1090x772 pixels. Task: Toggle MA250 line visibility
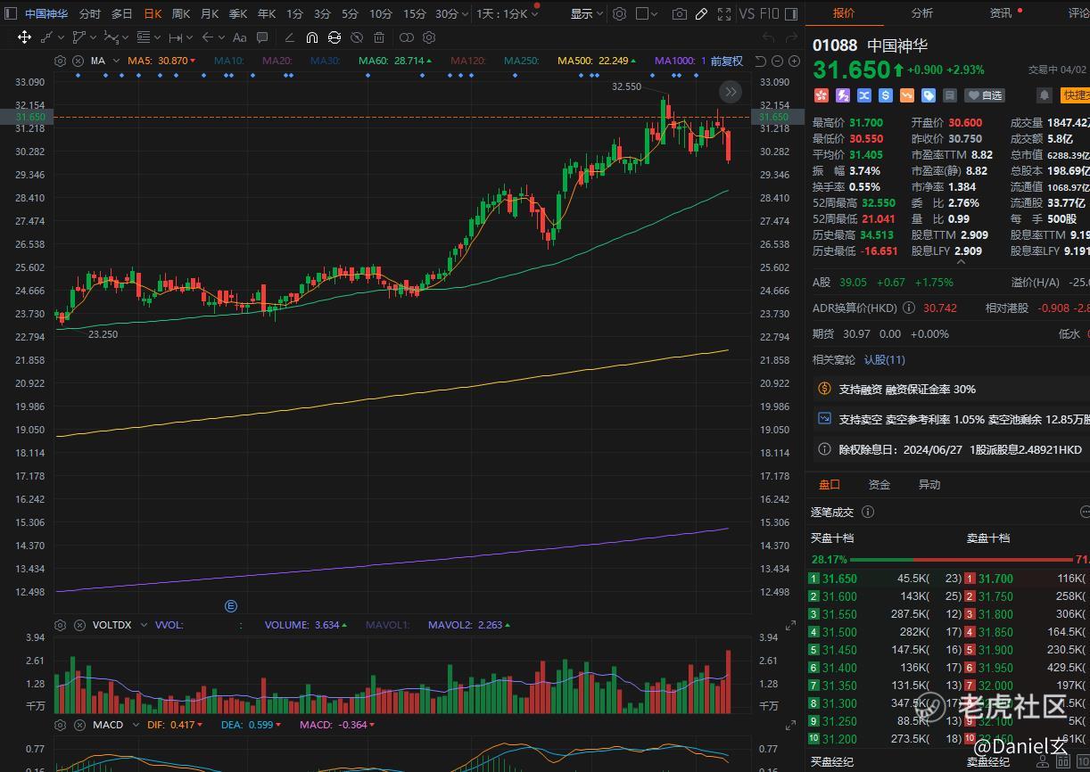click(x=522, y=61)
